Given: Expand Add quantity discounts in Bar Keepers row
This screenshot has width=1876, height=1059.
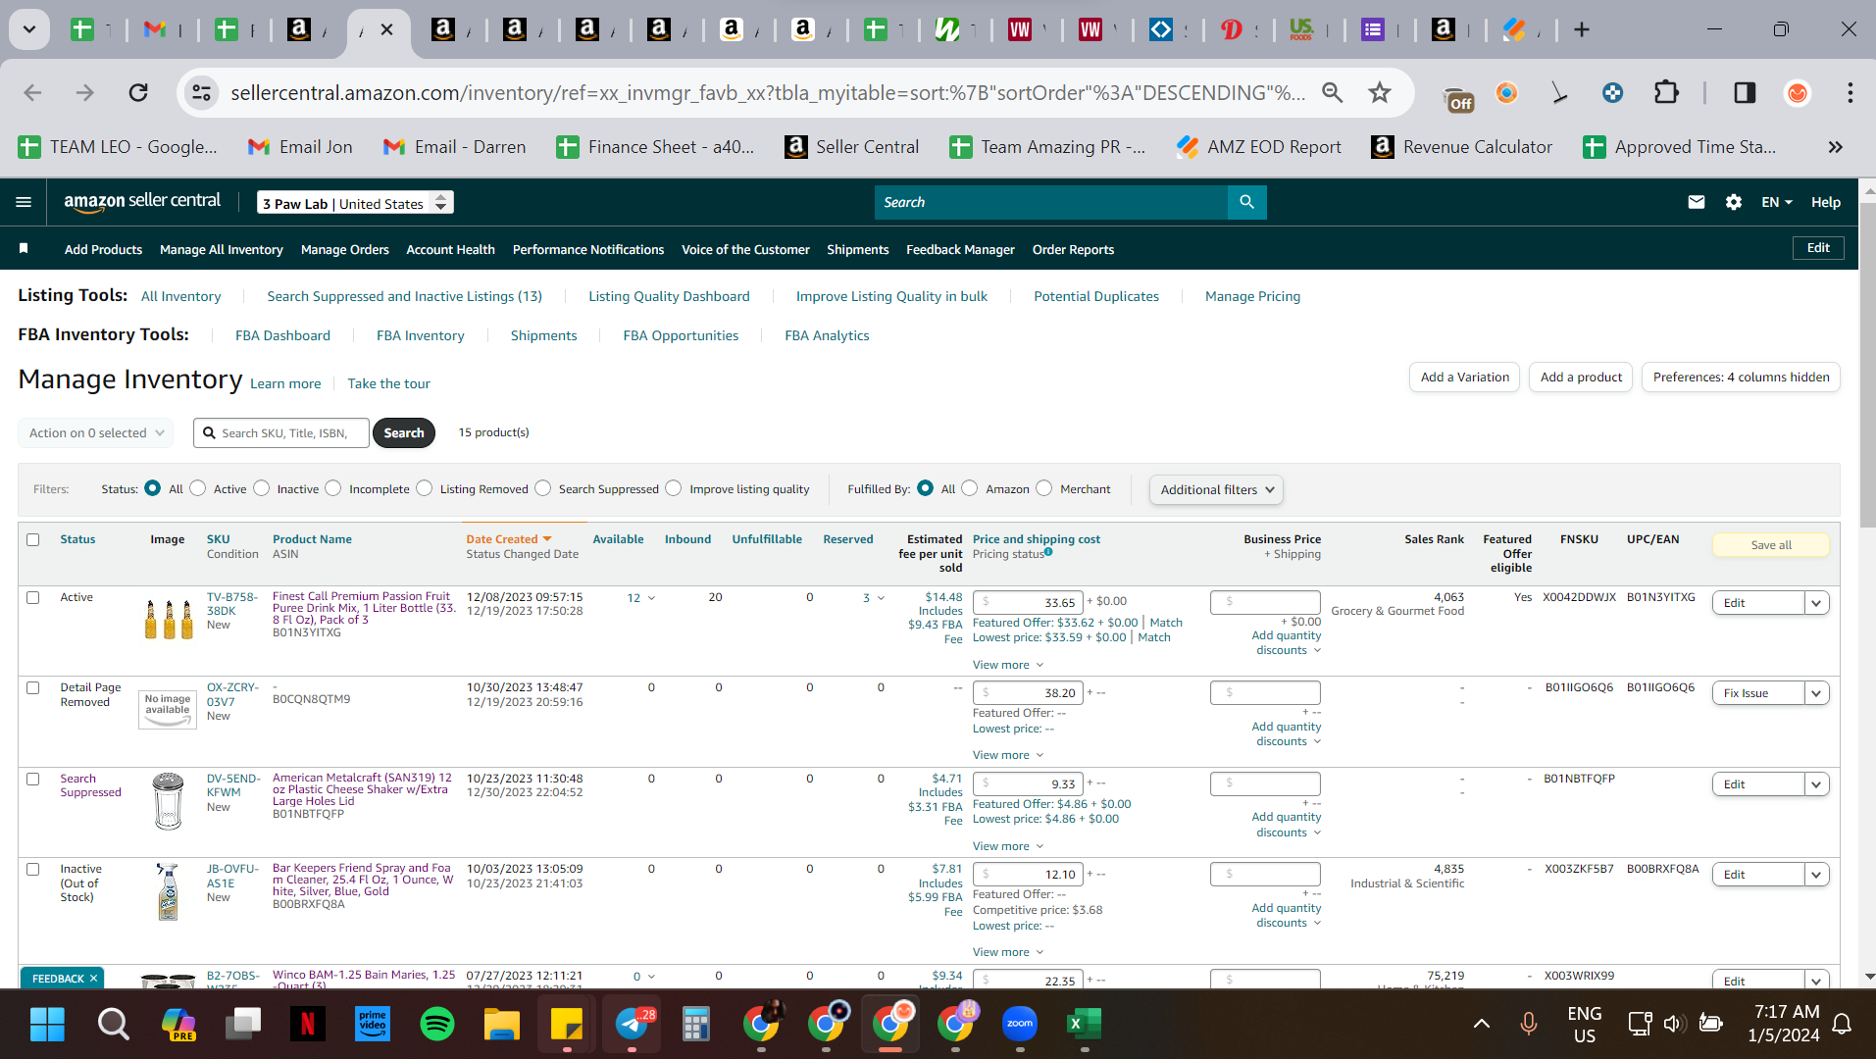Looking at the screenshot, I should click(x=1287, y=916).
